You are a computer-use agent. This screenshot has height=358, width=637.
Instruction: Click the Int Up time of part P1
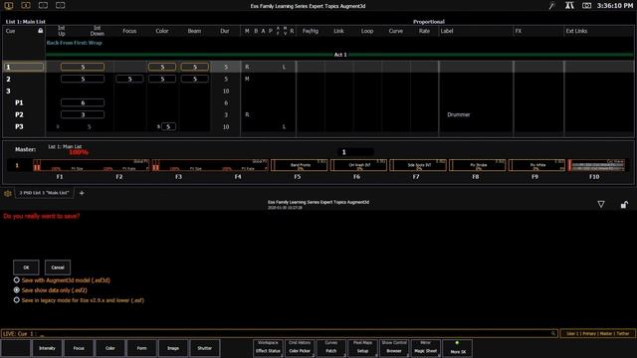[x=83, y=103]
